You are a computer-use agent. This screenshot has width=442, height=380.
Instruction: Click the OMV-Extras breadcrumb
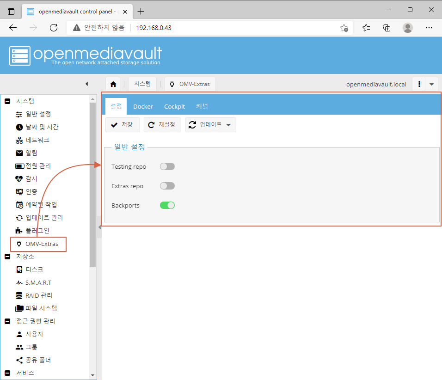pos(190,84)
